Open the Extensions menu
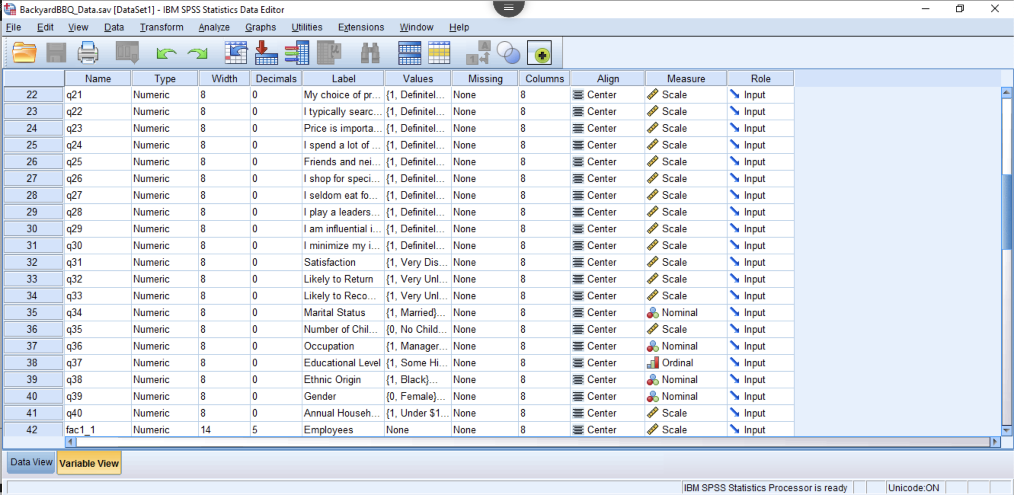Screen dimensions: 1014x495 coord(361,27)
